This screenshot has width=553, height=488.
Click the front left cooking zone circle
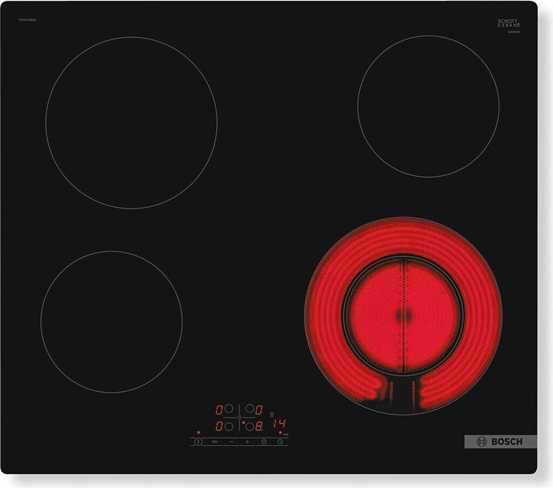click(x=111, y=322)
